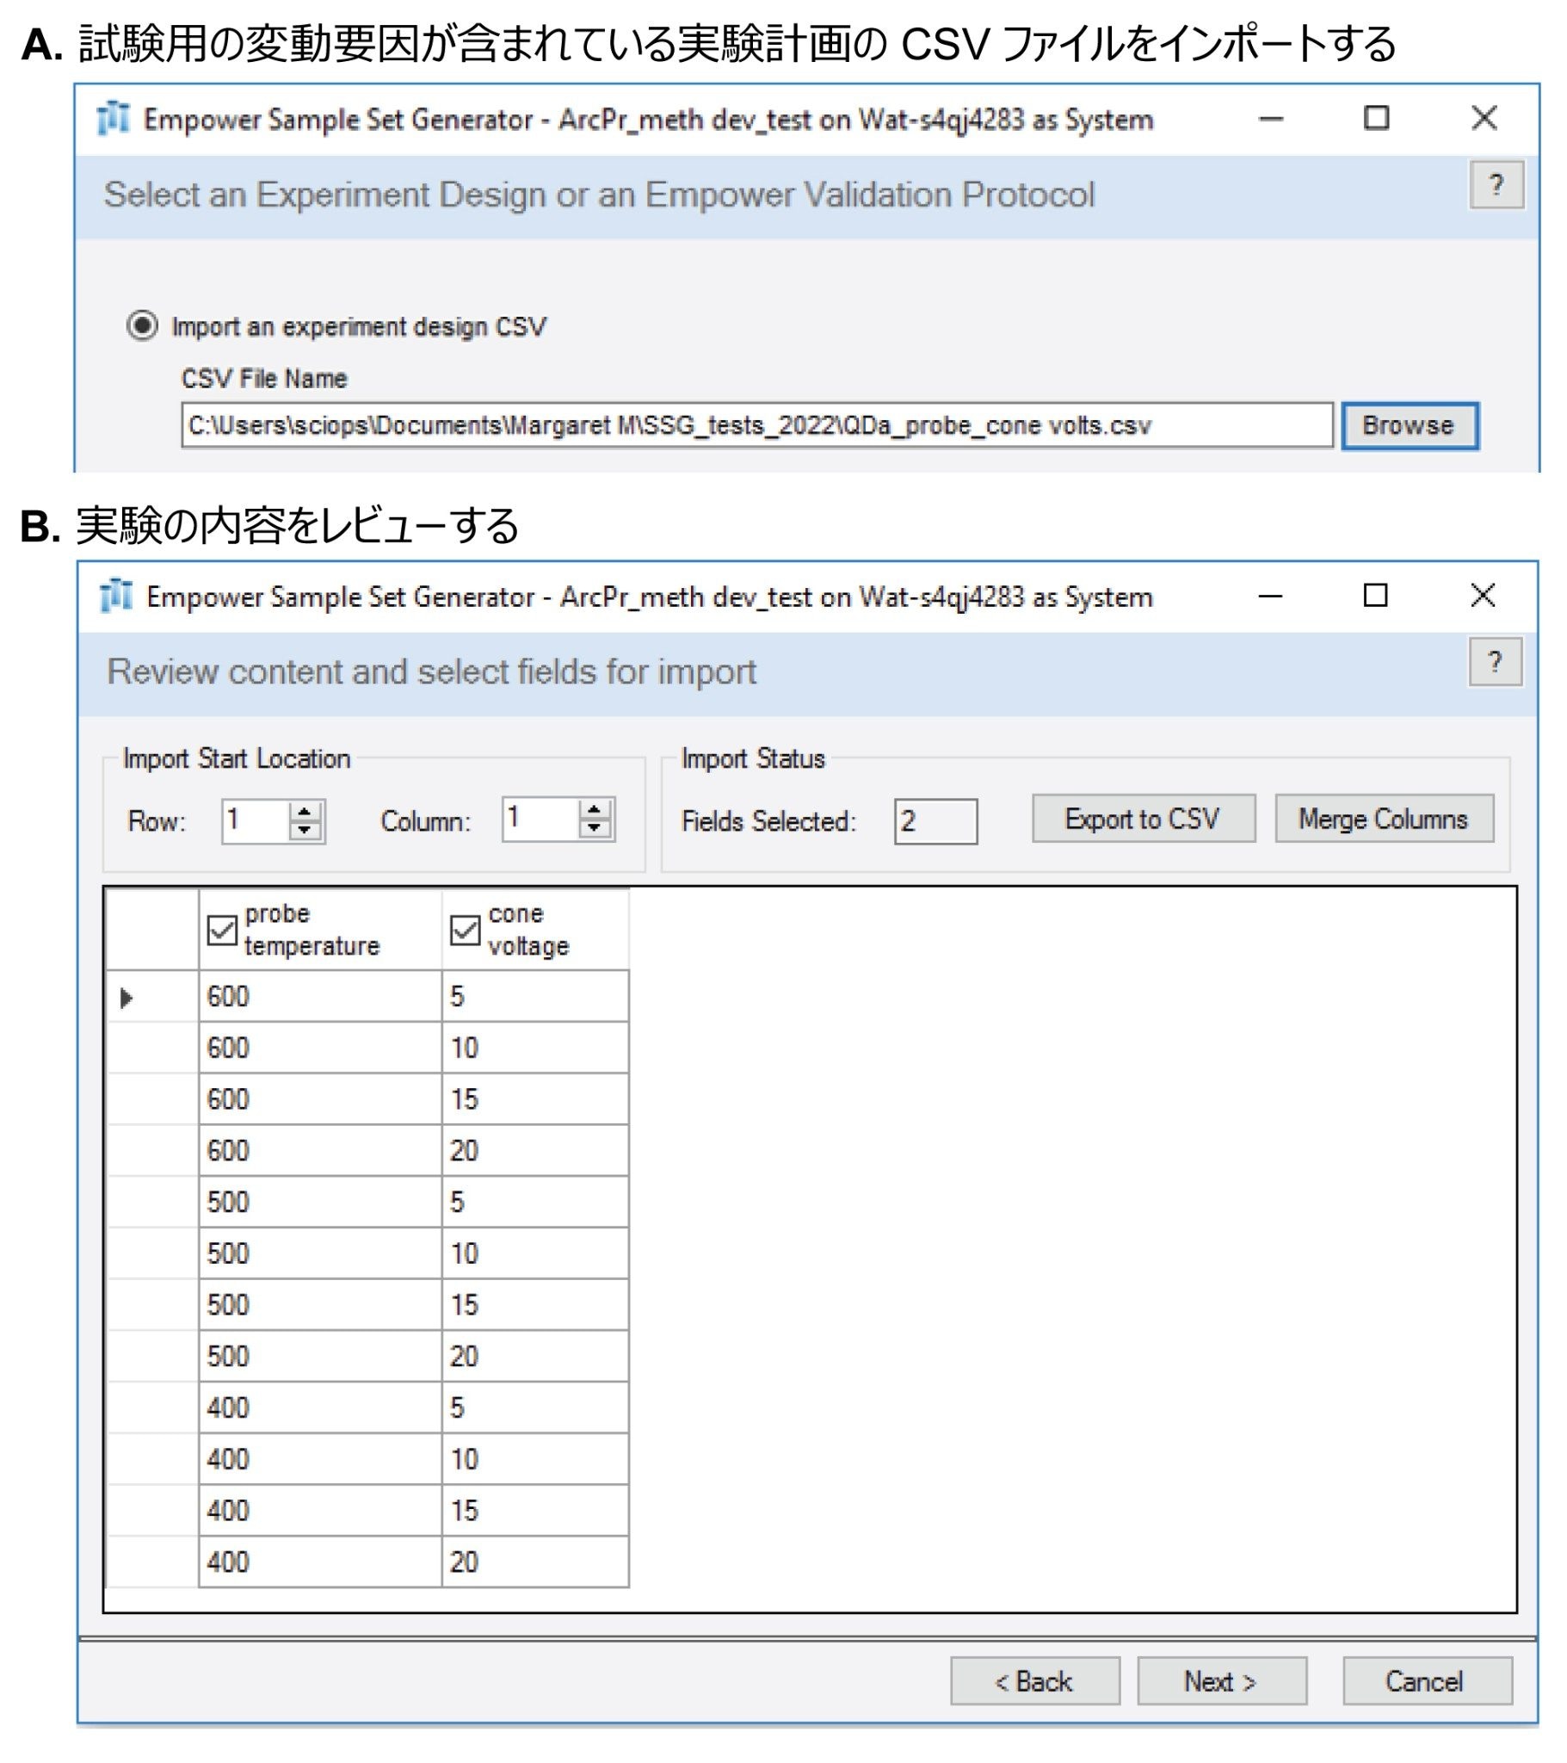Increase the Column start value
This screenshot has height=1763, width=1567.
[x=595, y=809]
